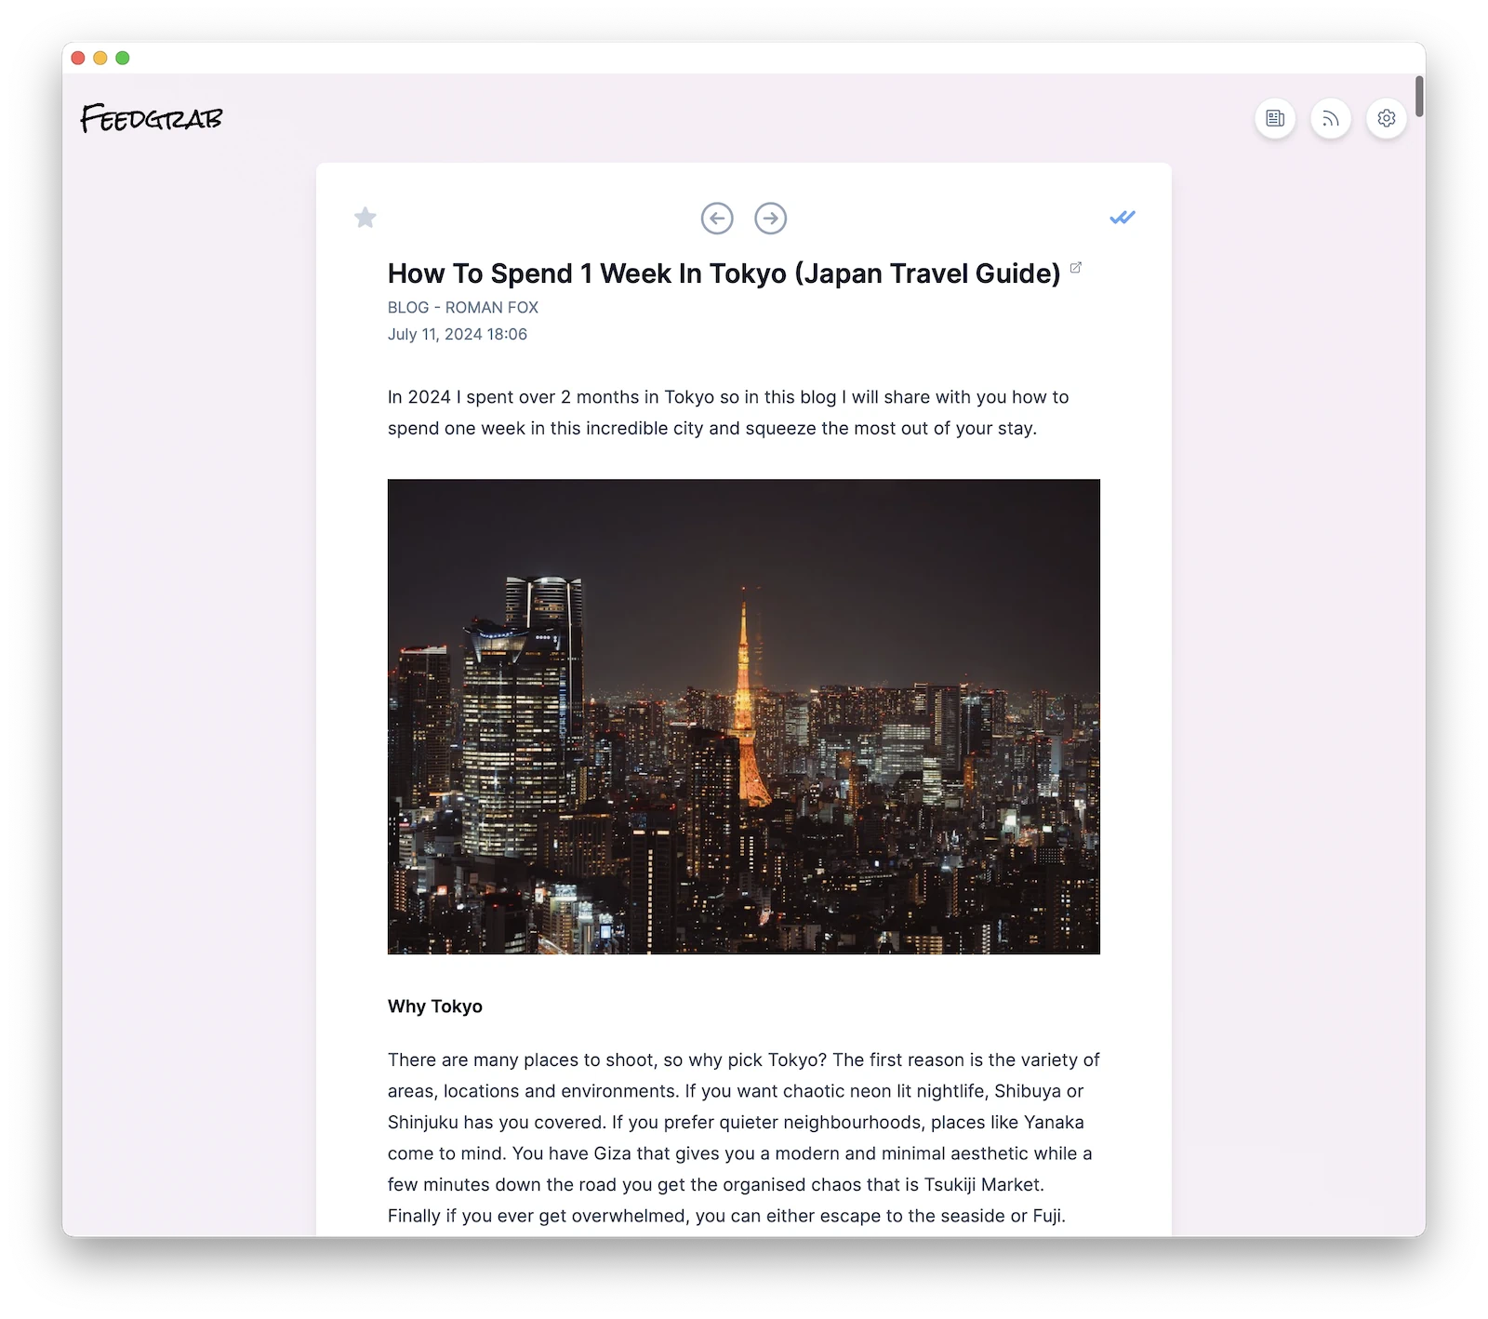Image resolution: width=1488 pixels, height=1319 pixels.
Task: Open the BLOG - ROMAN FOX feed link
Action: point(462,307)
